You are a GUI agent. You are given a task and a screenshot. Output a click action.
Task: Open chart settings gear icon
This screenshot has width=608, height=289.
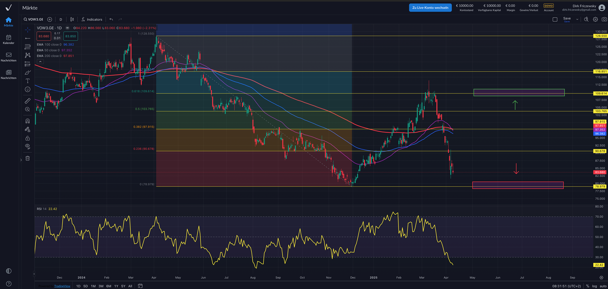pos(595,20)
